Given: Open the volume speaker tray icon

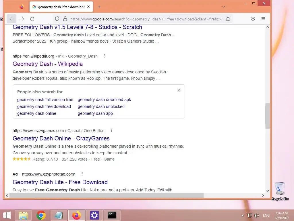Looking at the screenshot, I should tap(256, 215).
